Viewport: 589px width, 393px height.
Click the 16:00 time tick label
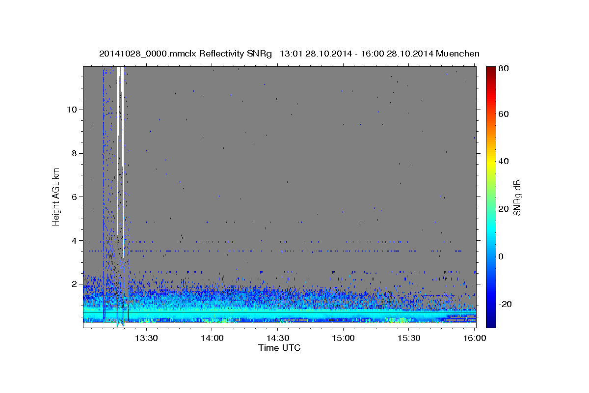pyautogui.click(x=474, y=338)
